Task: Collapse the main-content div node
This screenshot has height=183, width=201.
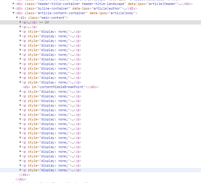Action: tap(17, 18)
